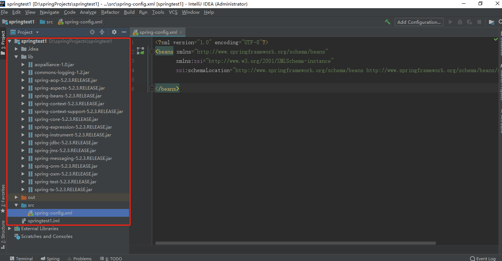Image resolution: width=502 pixels, height=261 pixels.
Task: Click the External Libraries icon
Action: (17, 229)
